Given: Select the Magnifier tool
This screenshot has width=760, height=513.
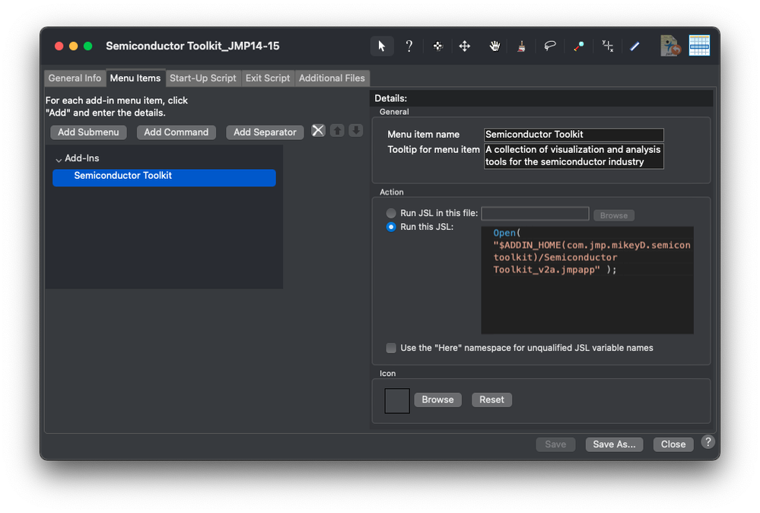Looking at the screenshot, I should (579, 46).
